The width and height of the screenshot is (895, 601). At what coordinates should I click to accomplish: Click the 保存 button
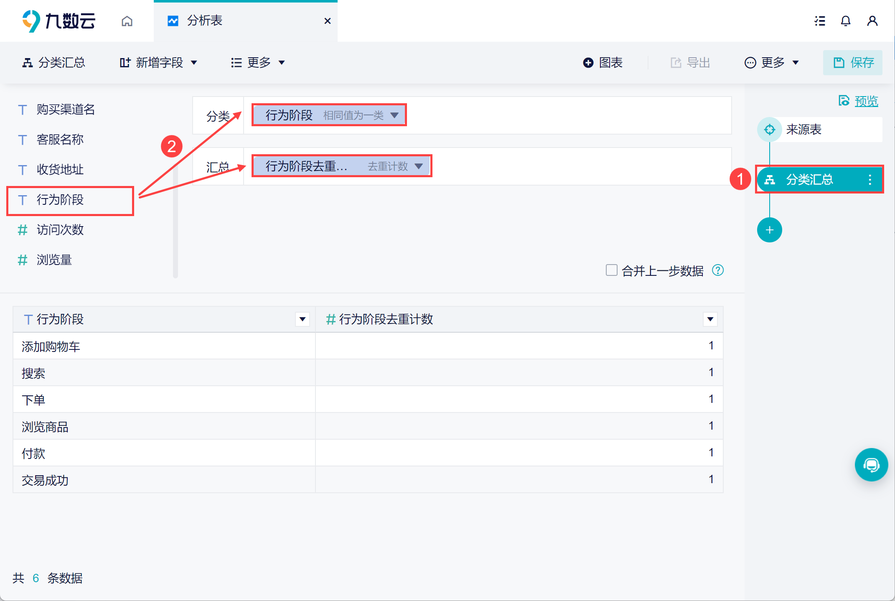coord(853,63)
